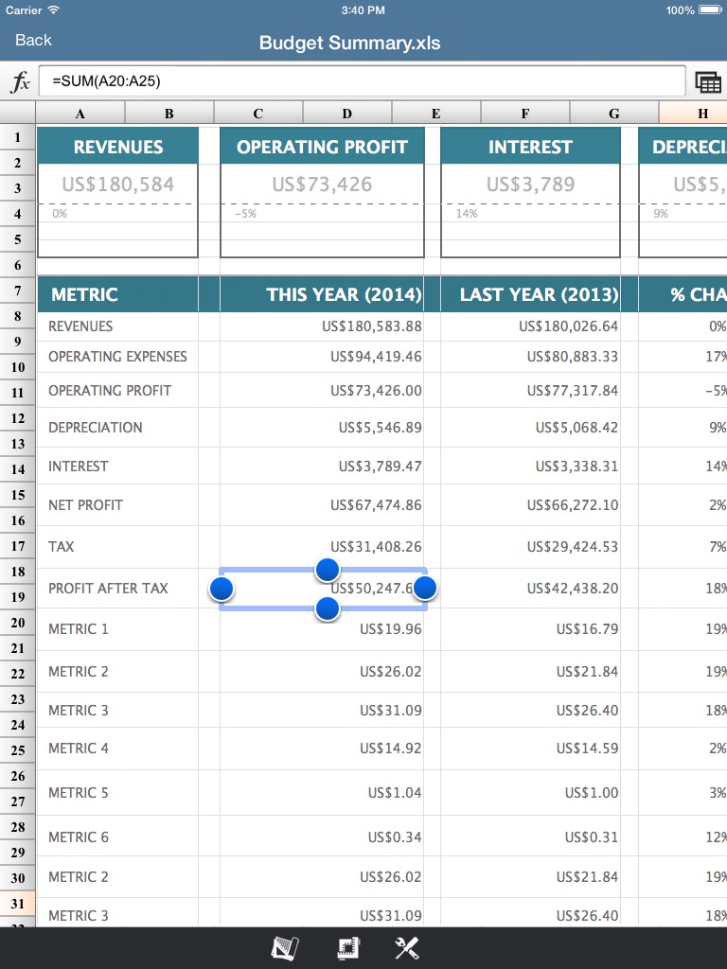Select row 19 header

click(17, 597)
